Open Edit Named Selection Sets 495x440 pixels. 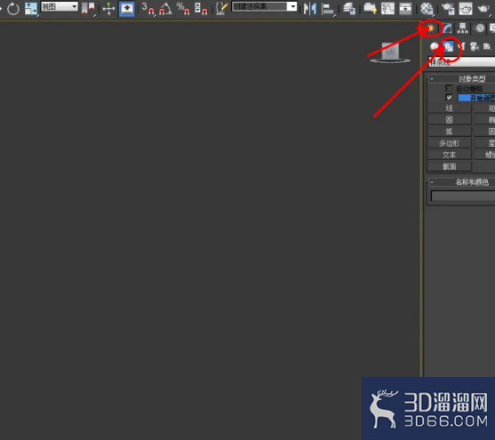(x=221, y=9)
